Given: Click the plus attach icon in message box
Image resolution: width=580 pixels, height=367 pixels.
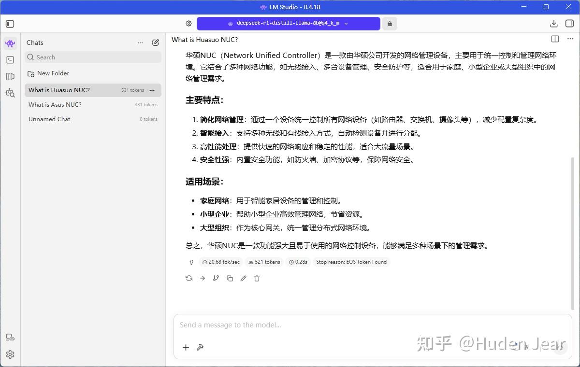Looking at the screenshot, I should point(186,347).
